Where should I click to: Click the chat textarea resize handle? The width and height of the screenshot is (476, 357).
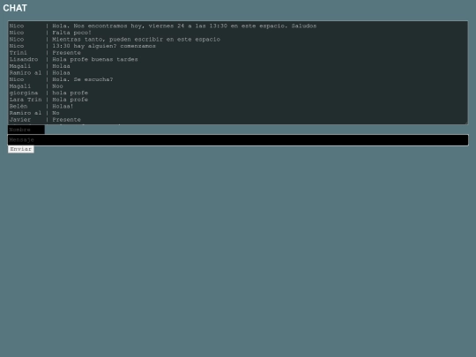point(466,123)
